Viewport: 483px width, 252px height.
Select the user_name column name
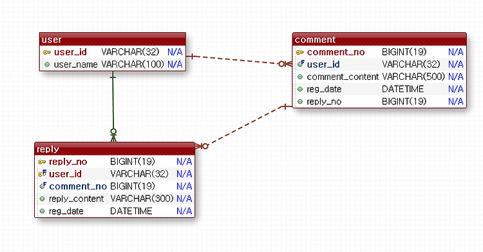76,64
